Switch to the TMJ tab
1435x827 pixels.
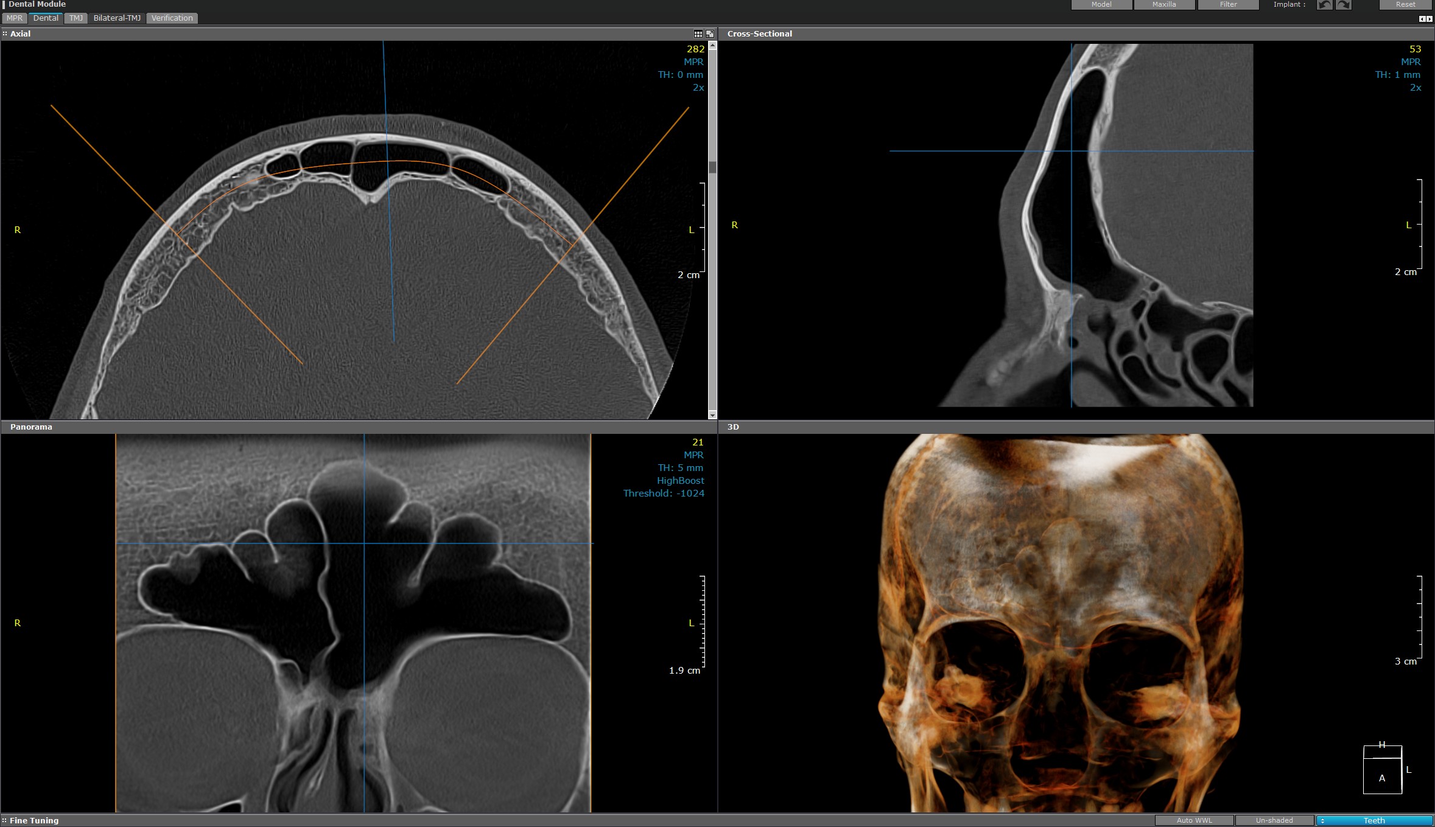pyautogui.click(x=75, y=18)
